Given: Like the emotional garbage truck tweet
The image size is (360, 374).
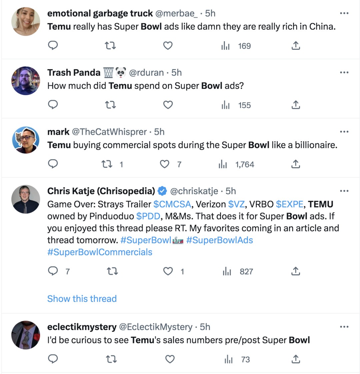Looking at the screenshot, I should tap(168, 46).
